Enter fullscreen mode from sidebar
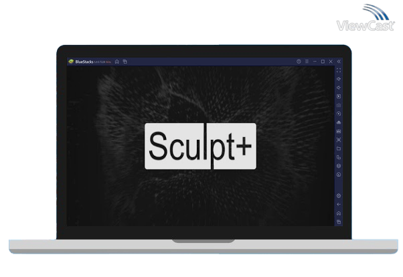Screen dimensions: 403x277 339,70
